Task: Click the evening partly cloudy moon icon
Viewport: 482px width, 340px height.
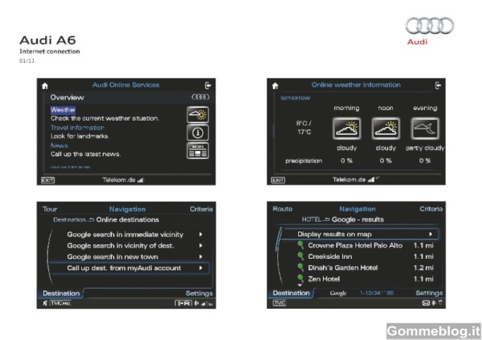Action: click(425, 129)
